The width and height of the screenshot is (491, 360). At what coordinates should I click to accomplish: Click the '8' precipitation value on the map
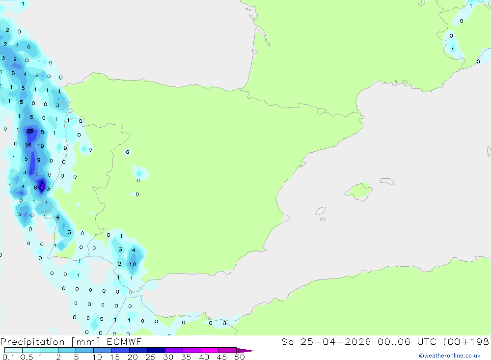click(42, 132)
